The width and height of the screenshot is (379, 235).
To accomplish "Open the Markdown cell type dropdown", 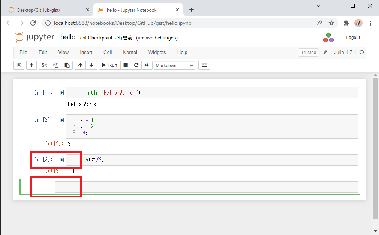I will (x=175, y=65).
